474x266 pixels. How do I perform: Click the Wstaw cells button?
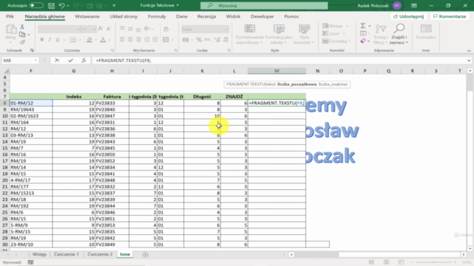click(x=336, y=26)
